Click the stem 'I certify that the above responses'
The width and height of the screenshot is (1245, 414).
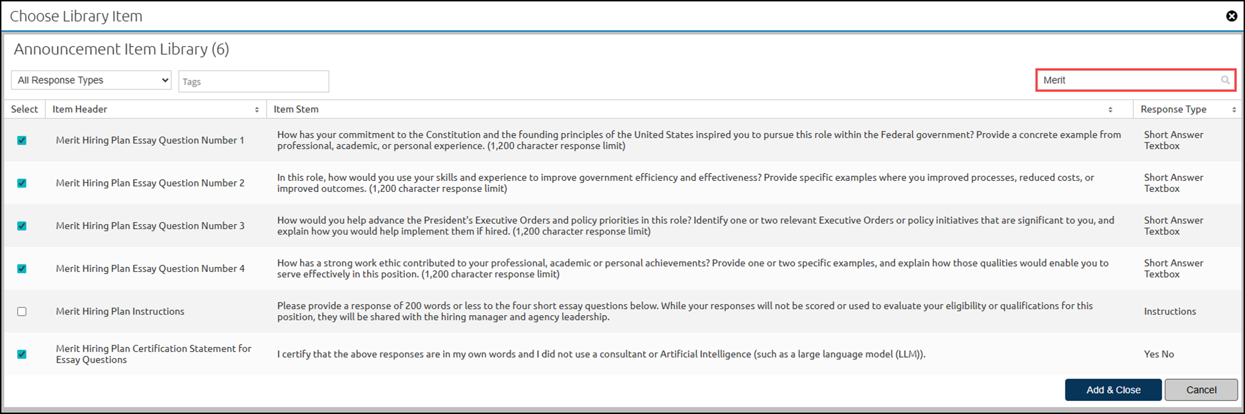point(601,354)
